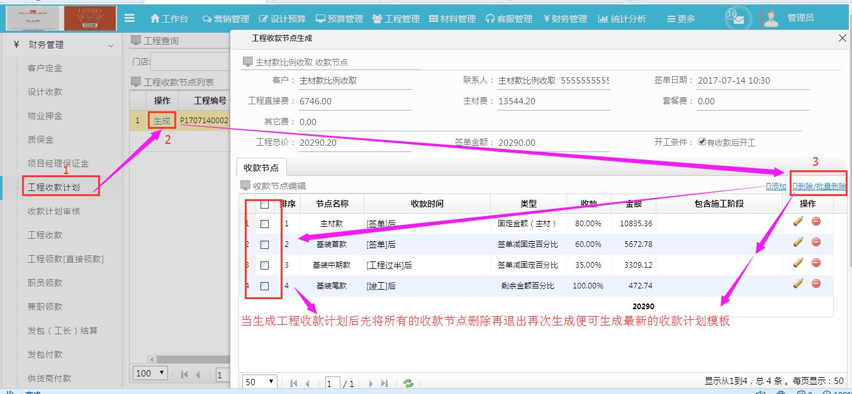Go to next page with arrow icon
This screenshot has width=852, height=394.
370,382
